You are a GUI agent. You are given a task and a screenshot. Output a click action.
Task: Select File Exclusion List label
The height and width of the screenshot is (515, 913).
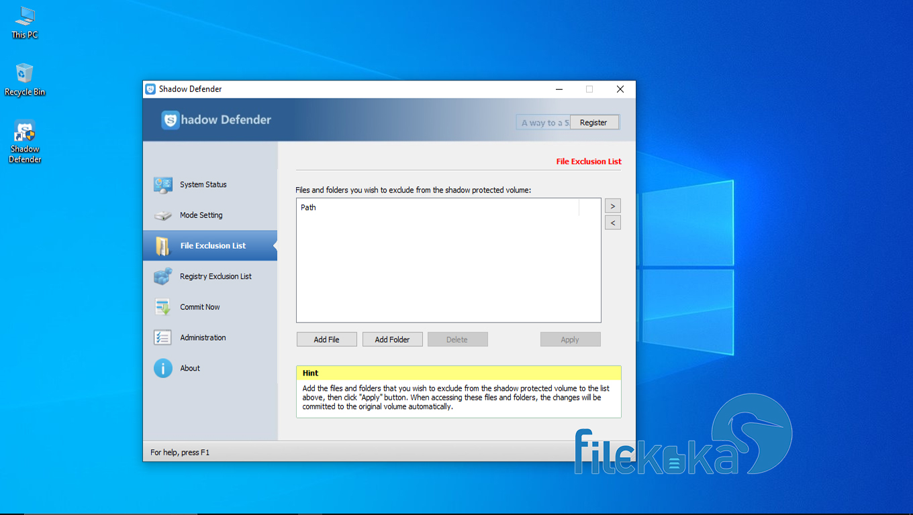213,246
